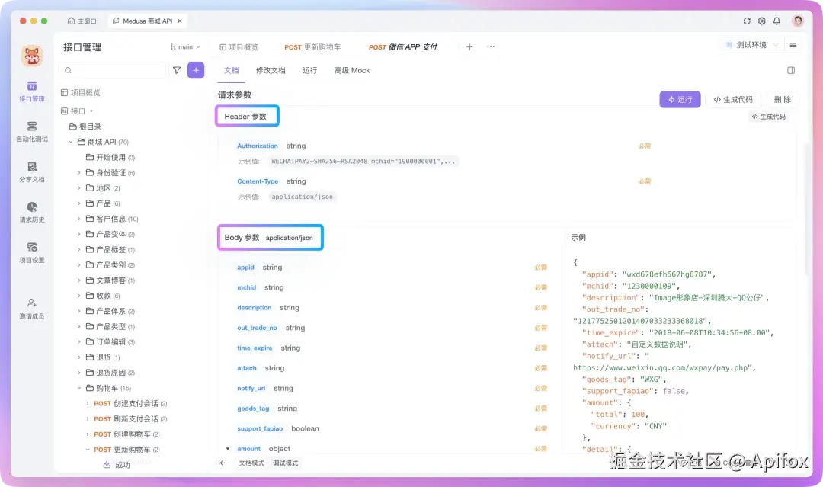This screenshot has width=823, height=487.
Task: Open the 自动化测试 sidebar section
Action: click(x=32, y=132)
